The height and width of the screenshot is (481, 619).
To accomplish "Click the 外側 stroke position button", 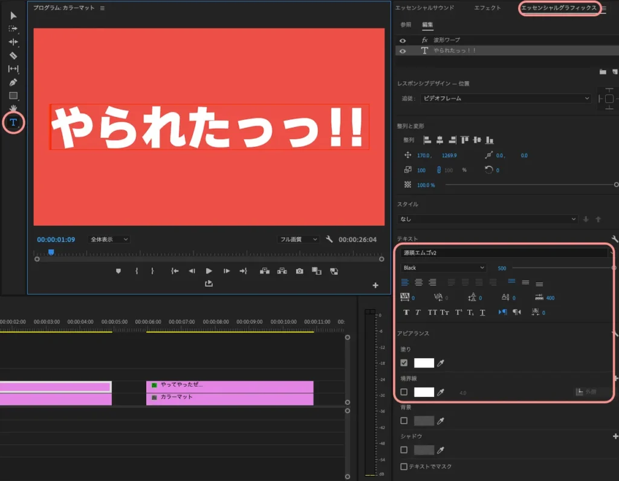I will (583, 392).
